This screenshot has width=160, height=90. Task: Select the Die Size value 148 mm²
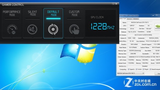coord(148,29)
